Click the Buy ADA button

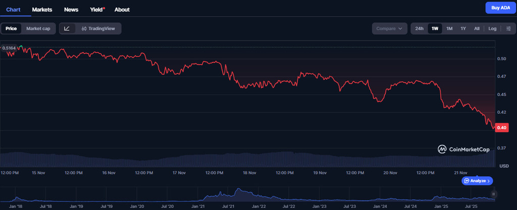[500, 8]
